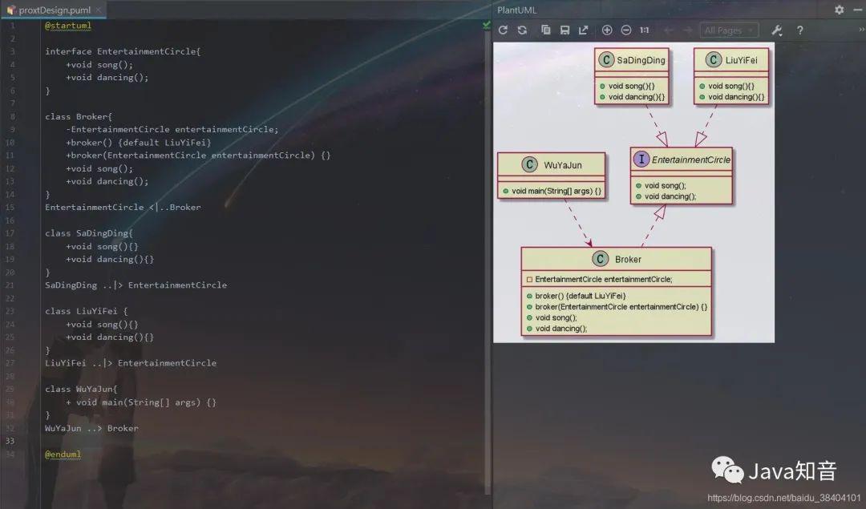Click 'WuYaJun ..> Broker' code line
This screenshot has width=866, height=509.
click(x=91, y=428)
